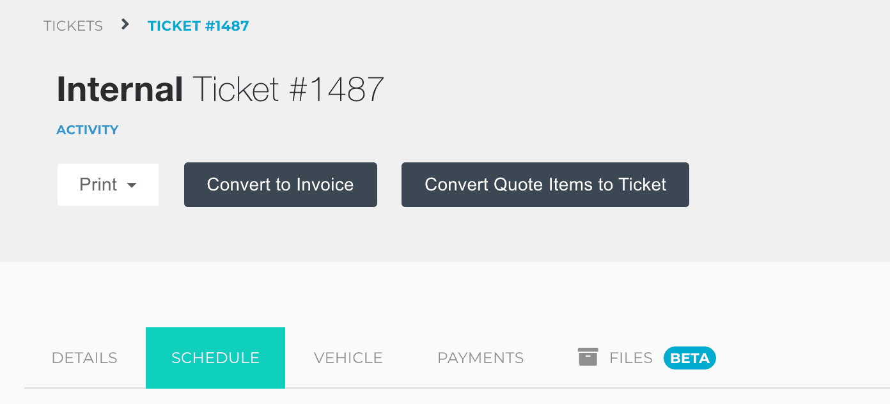Expand the Print dropdown caret arrow
890x404 pixels.
pyautogui.click(x=132, y=185)
